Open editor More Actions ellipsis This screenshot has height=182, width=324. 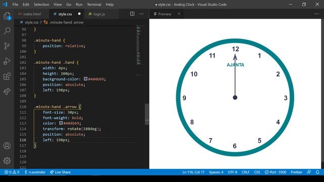[x=141, y=14]
